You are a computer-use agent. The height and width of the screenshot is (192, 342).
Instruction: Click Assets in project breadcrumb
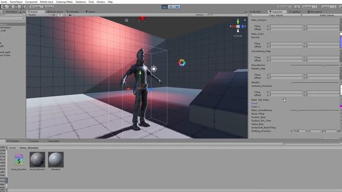12,148
